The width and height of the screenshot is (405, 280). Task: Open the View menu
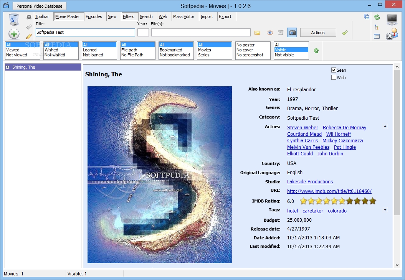coord(112,16)
